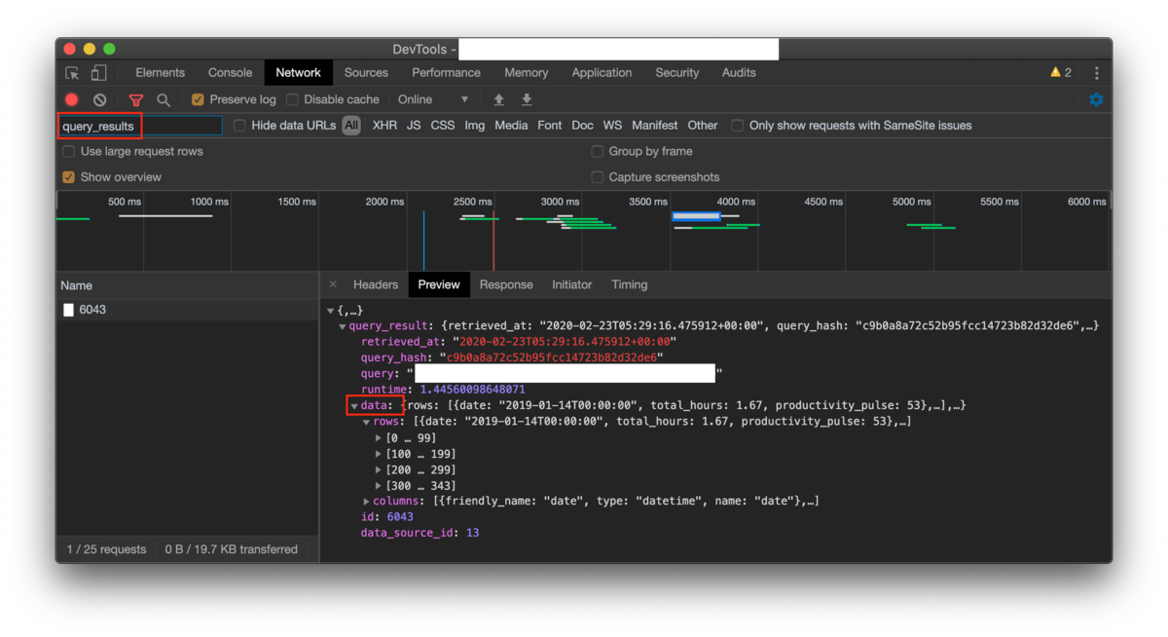
Task: Select the Preview tab
Action: (x=439, y=284)
